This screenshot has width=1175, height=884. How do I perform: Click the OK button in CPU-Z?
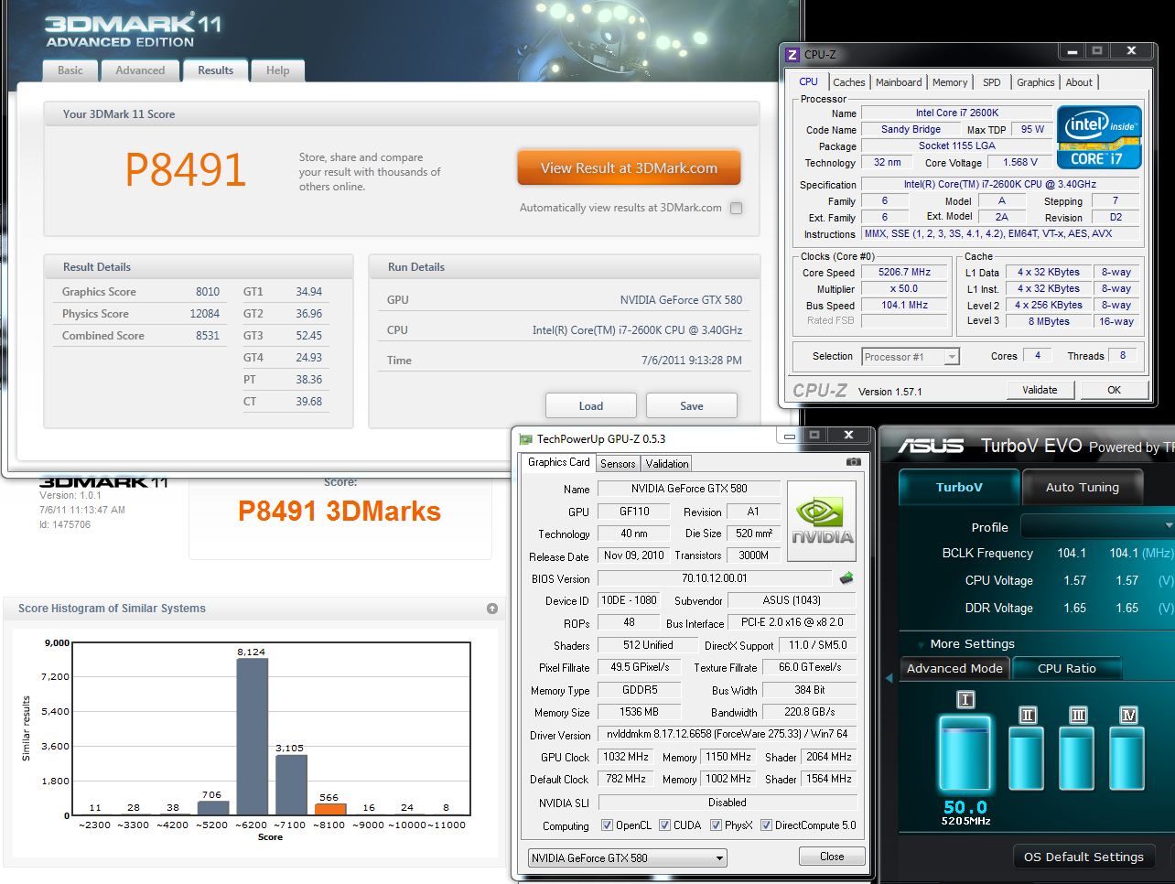pyautogui.click(x=1114, y=390)
